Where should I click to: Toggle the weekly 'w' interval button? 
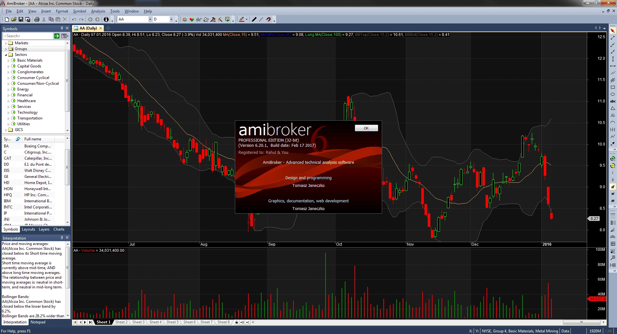coord(613,194)
